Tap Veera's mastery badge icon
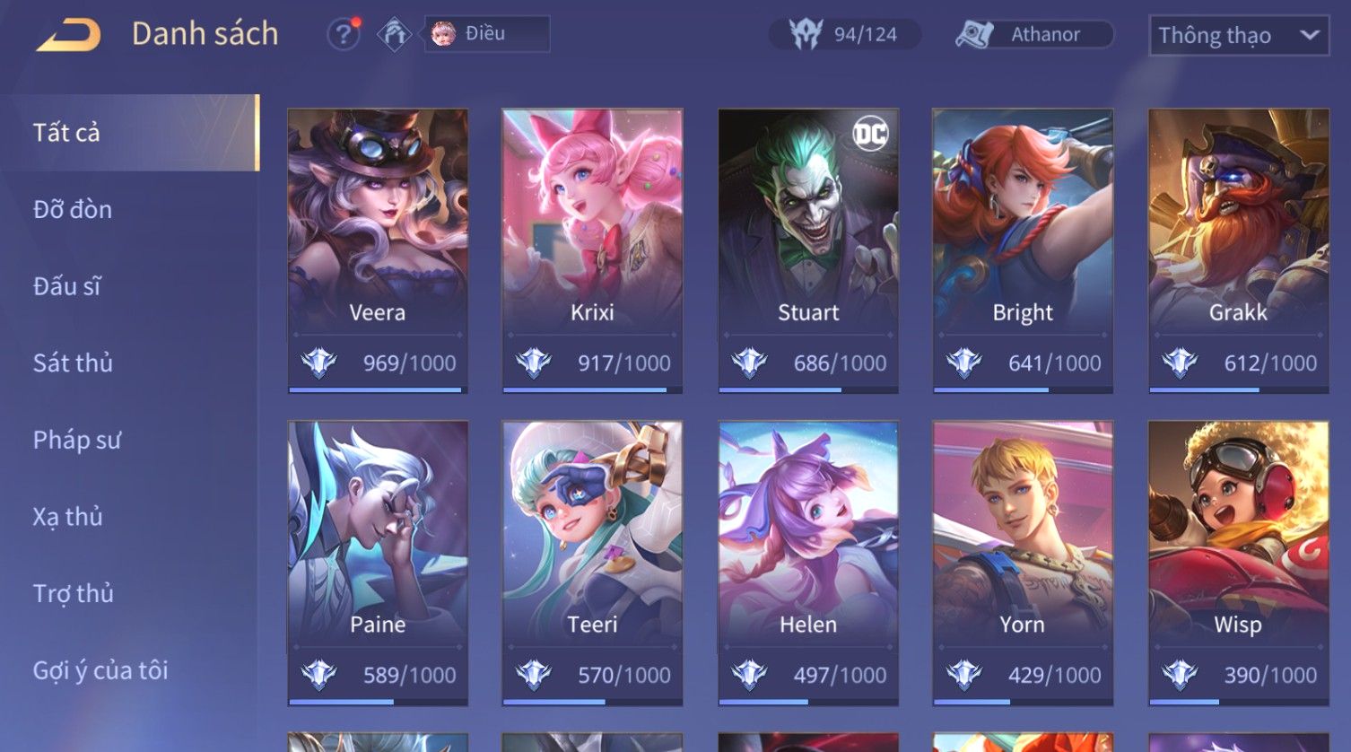 click(318, 363)
